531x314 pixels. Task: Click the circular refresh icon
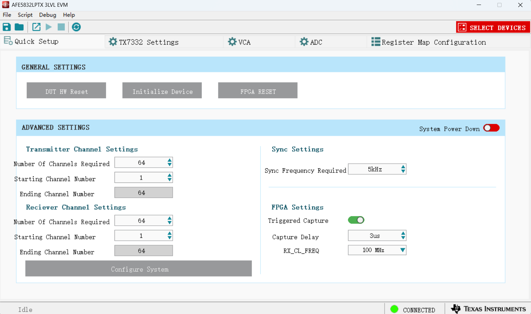pyautogui.click(x=76, y=27)
